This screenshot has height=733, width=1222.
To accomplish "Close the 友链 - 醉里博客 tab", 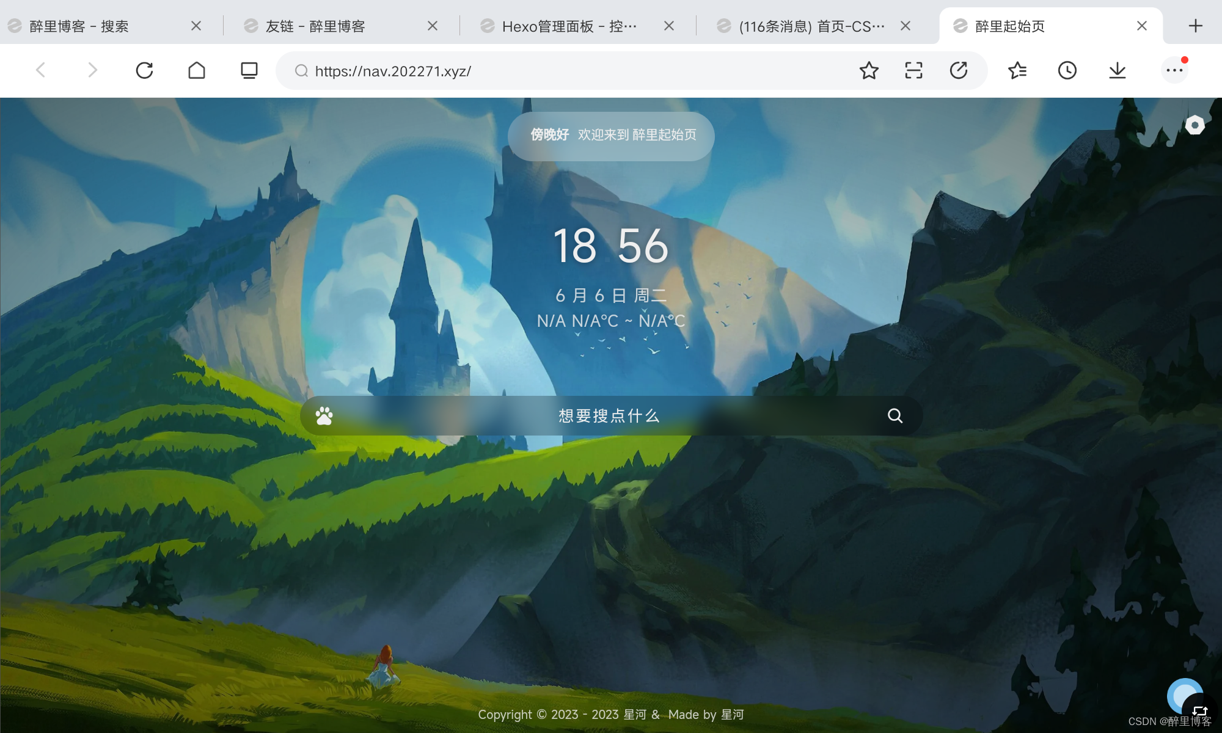I will click(x=433, y=26).
